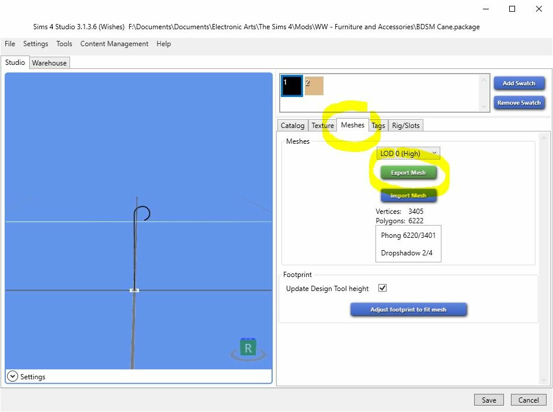
Task: Click the Import Mesh button
Action: [408, 195]
